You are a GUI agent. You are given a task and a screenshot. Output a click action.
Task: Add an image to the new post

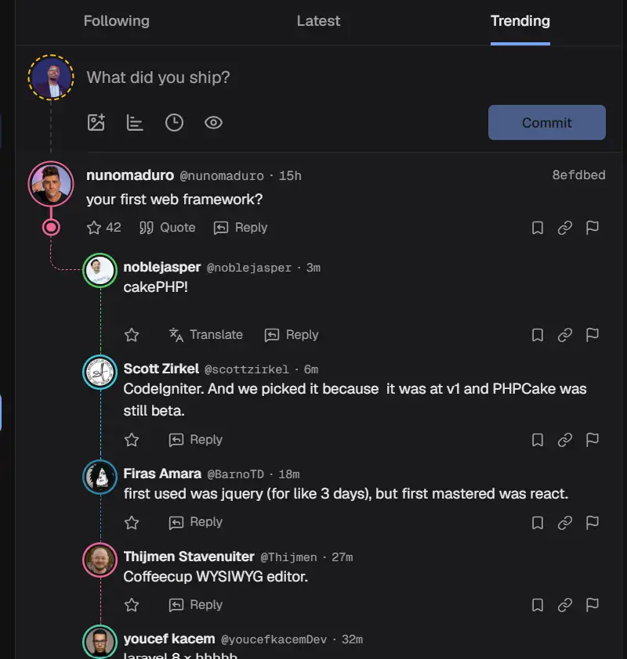[96, 122]
